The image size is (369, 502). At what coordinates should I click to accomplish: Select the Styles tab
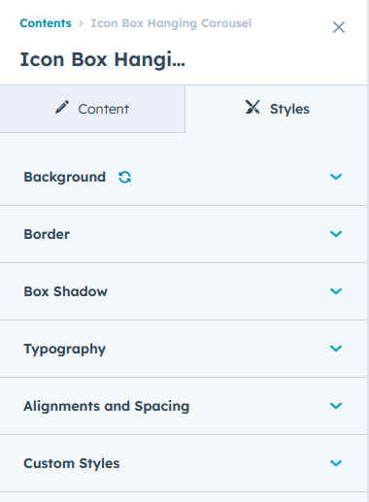click(277, 109)
